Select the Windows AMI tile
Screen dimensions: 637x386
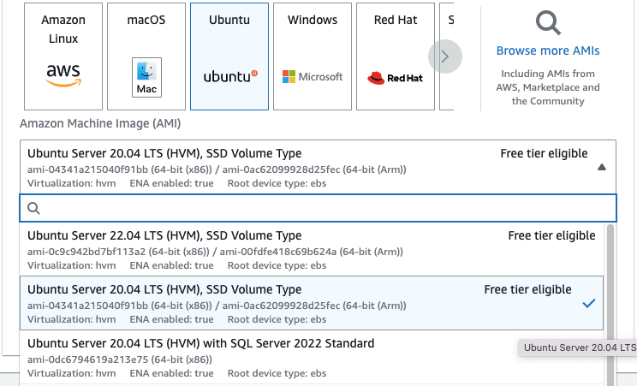(x=313, y=56)
